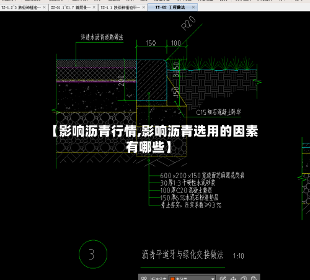
Task: Click the 1:10 scale label
Action: point(239,256)
